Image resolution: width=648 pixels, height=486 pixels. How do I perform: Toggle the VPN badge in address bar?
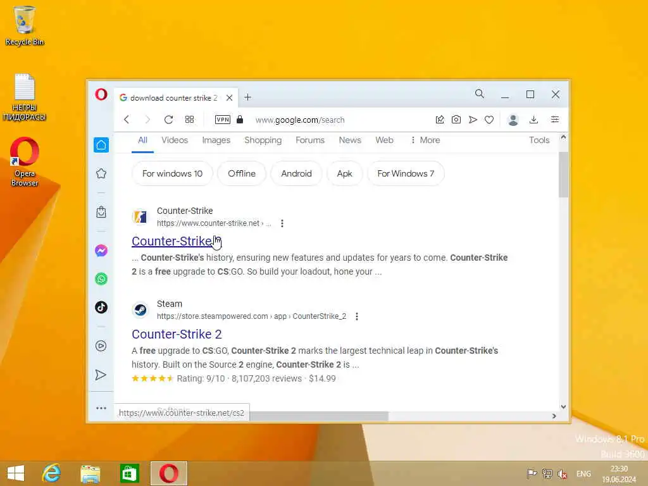coord(223,120)
